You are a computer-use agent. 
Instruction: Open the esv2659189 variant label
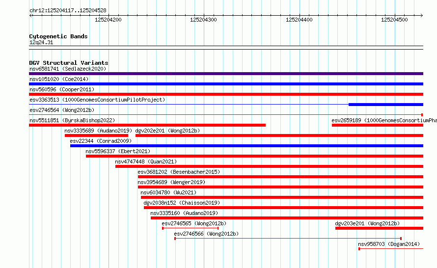(384, 120)
